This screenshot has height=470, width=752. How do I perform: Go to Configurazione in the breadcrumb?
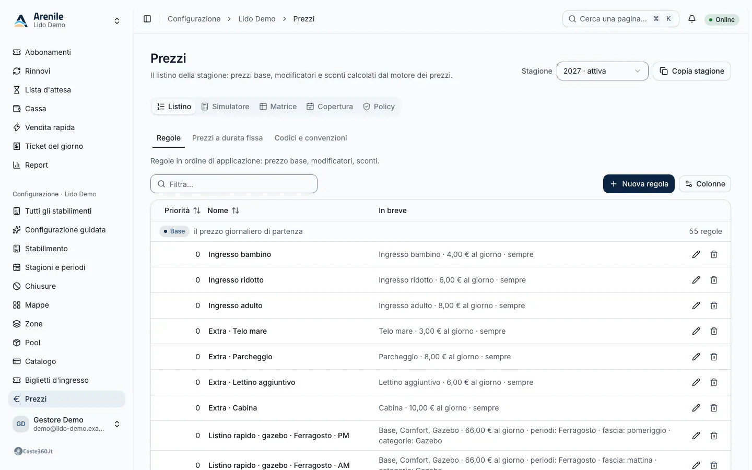194,19
